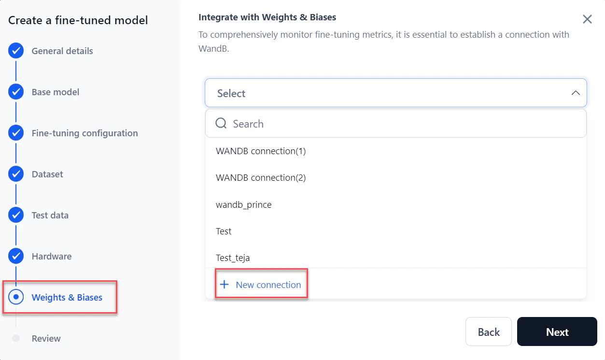Click the search magnifier icon
The width and height of the screenshot is (605, 360).
coord(221,124)
